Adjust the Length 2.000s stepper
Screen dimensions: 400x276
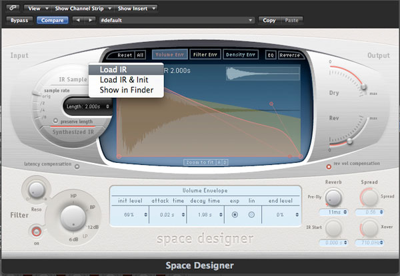[x=107, y=106]
